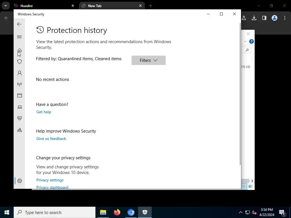Open Device performance & health heart icon
Screen dimensions: 291x218
(20, 118)
